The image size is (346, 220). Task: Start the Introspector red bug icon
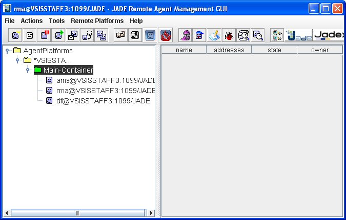(x=229, y=35)
